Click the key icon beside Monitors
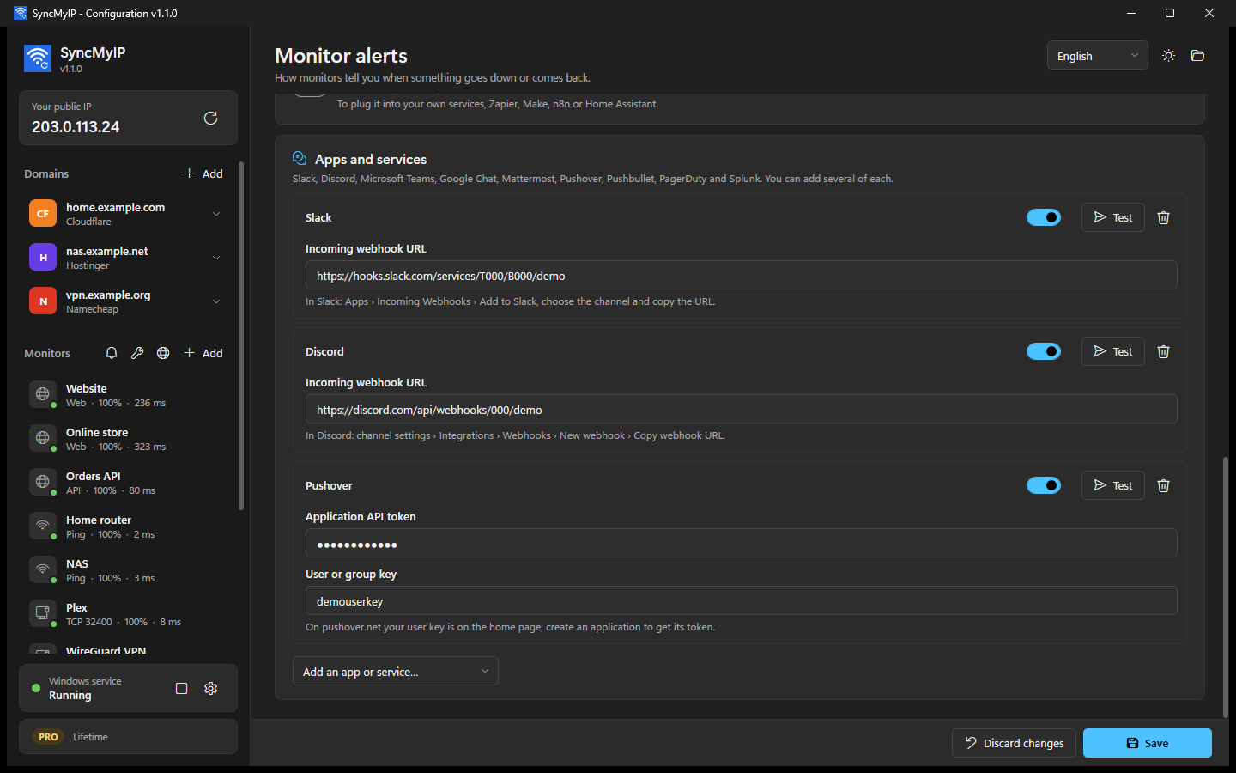This screenshot has width=1236, height=773. pyautogui.click(x=137, y=353)
